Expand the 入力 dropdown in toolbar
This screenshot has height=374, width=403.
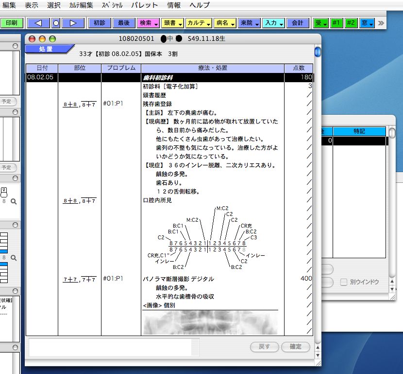point(273,23)
